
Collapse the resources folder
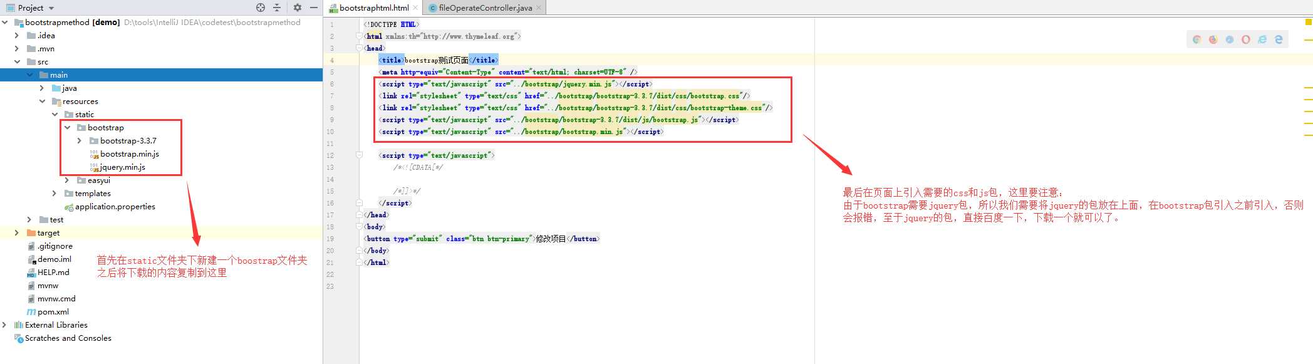point(42,101)
